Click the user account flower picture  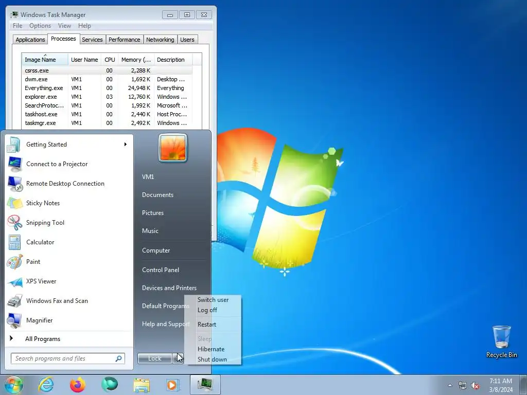pos(173,148)
